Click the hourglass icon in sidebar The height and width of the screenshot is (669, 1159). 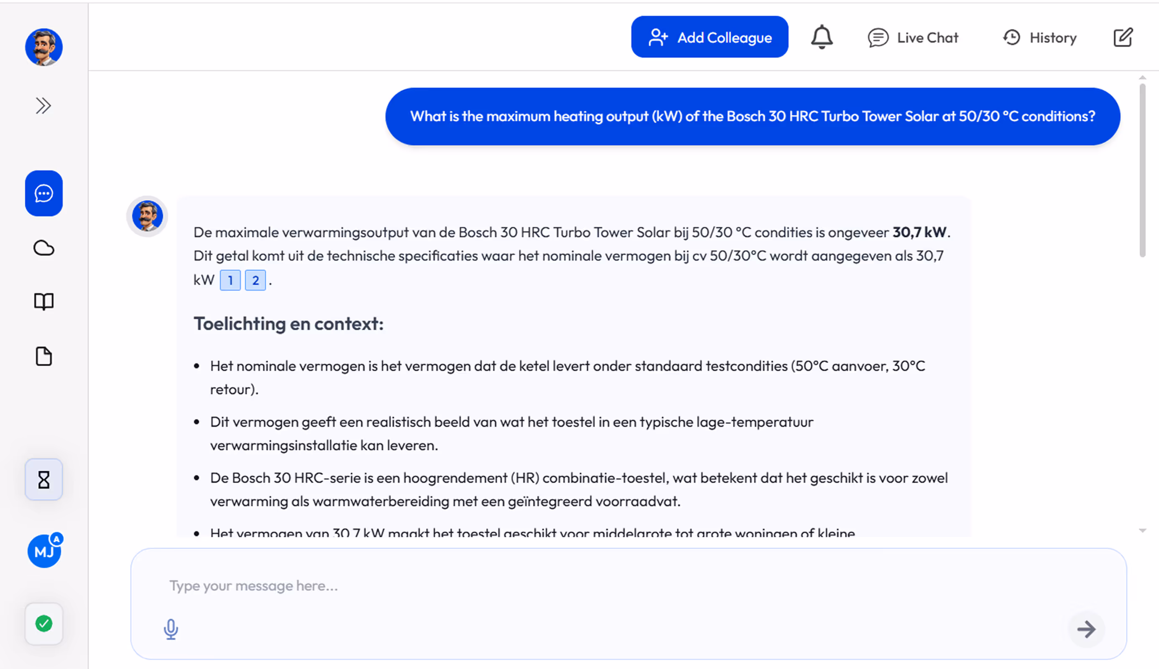click(x=43, y=480)
